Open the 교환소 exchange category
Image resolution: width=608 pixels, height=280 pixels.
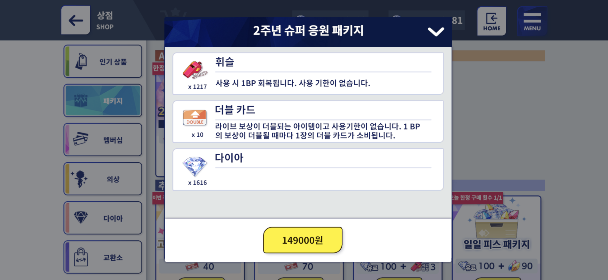coord(103,257)
